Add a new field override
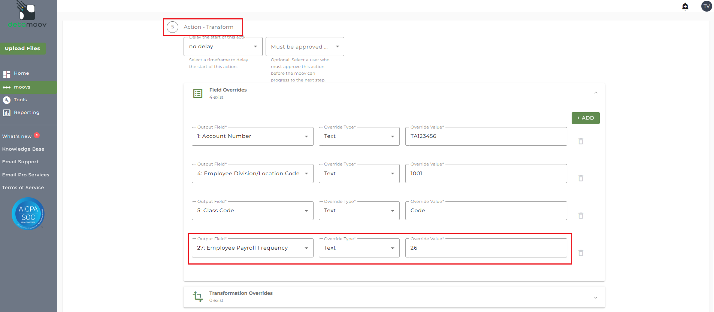 (586, 118)
